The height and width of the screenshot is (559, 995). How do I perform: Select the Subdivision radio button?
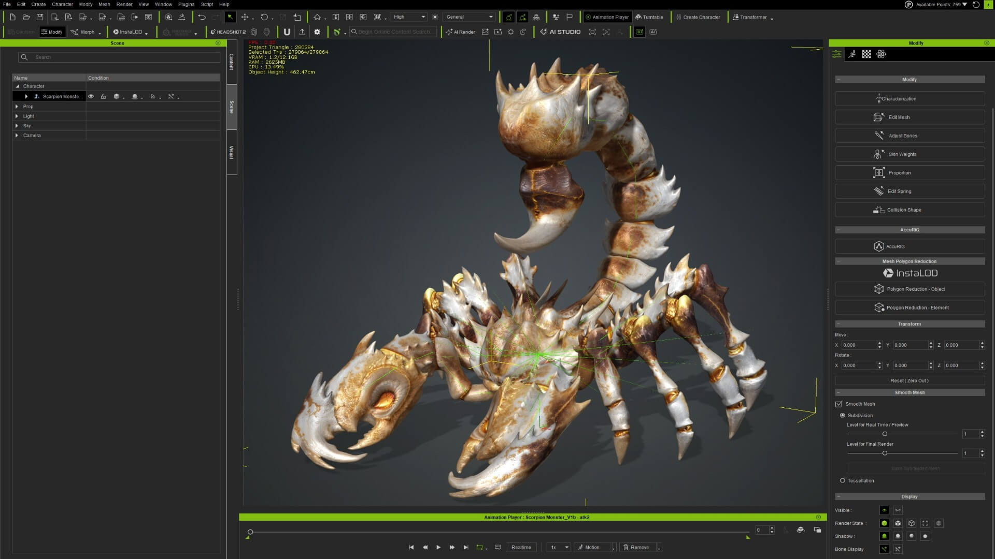point(843,416)
